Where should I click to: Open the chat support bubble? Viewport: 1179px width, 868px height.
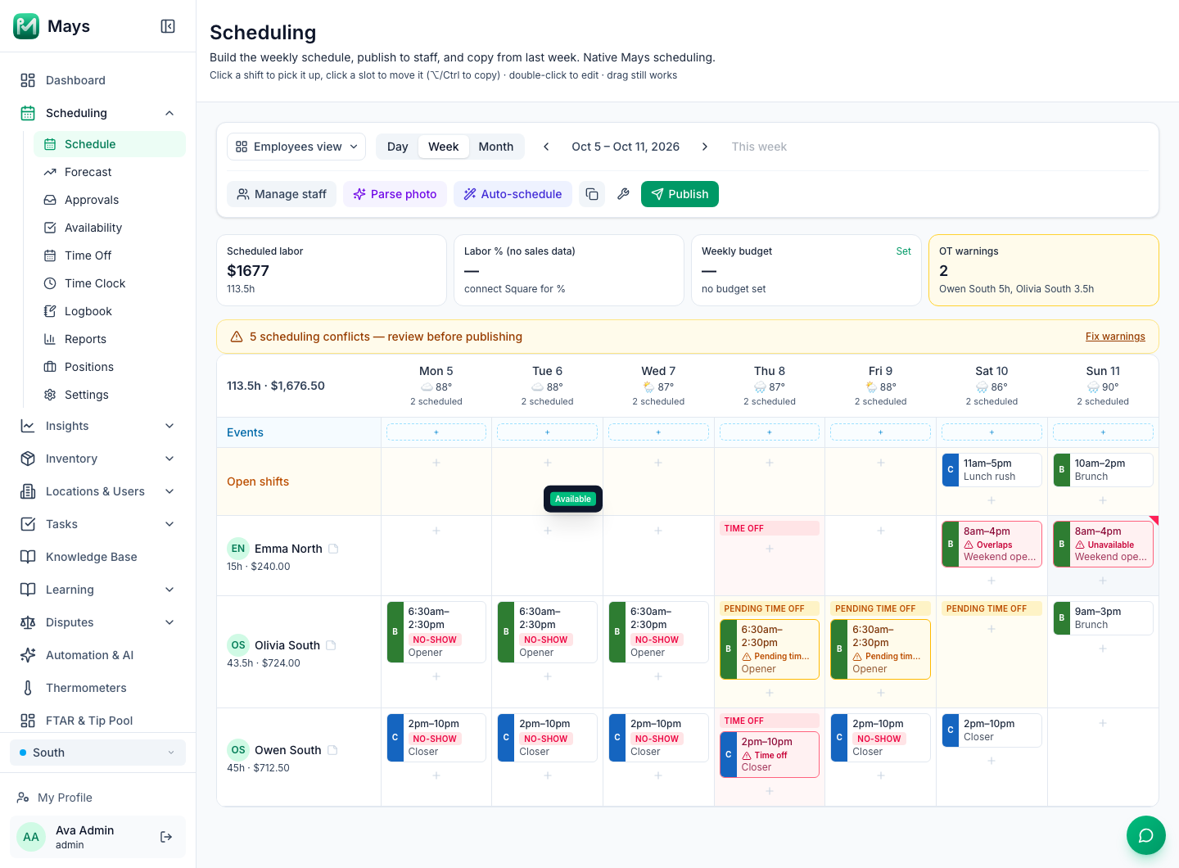[x=1145, y=835]
